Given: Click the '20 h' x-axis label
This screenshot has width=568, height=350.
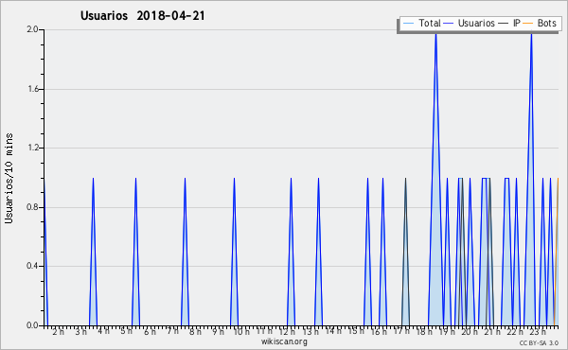Looking at the screenshot, I should click(x=470, y=332).
